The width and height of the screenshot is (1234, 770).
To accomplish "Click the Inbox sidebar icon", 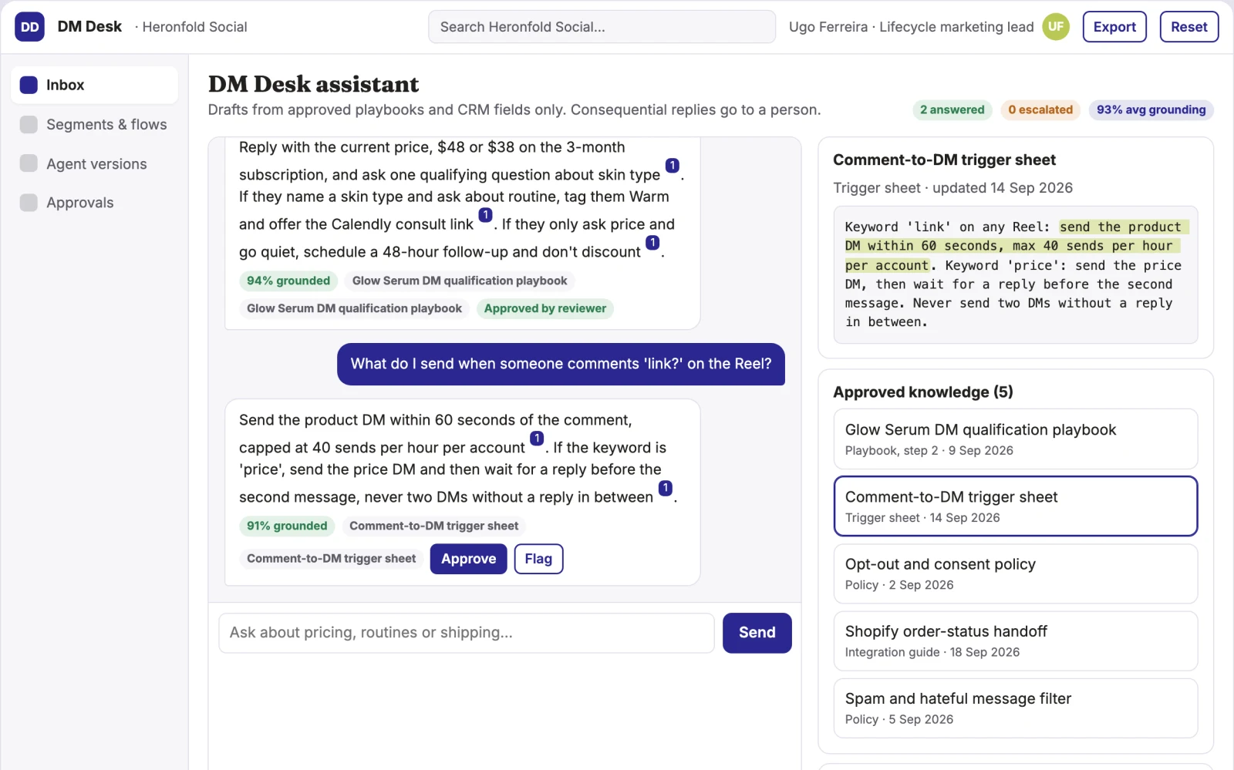I will tap(29, 85).
